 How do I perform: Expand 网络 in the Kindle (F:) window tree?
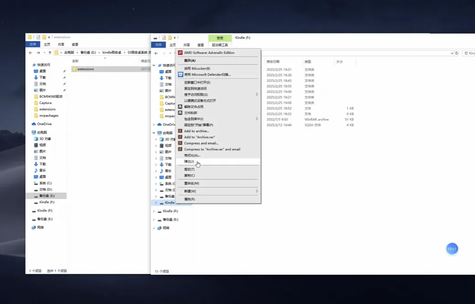154,228
